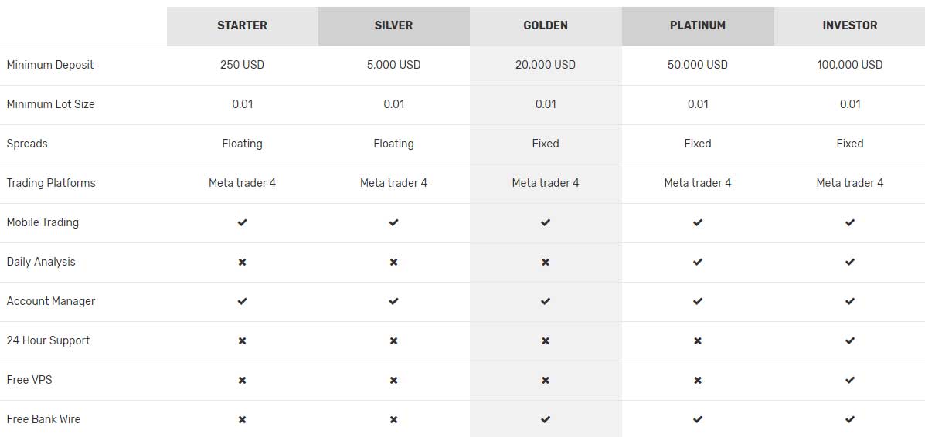Select the STARTER column header

pyautogui.click(x=242, y=25)
